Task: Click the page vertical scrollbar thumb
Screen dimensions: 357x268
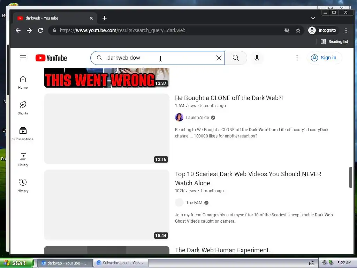Action: [351, 177]
